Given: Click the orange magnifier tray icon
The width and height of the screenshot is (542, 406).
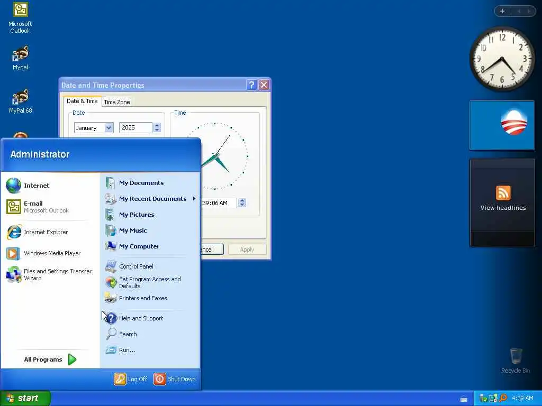Looking at the screenshot, I should click(503, 399).
